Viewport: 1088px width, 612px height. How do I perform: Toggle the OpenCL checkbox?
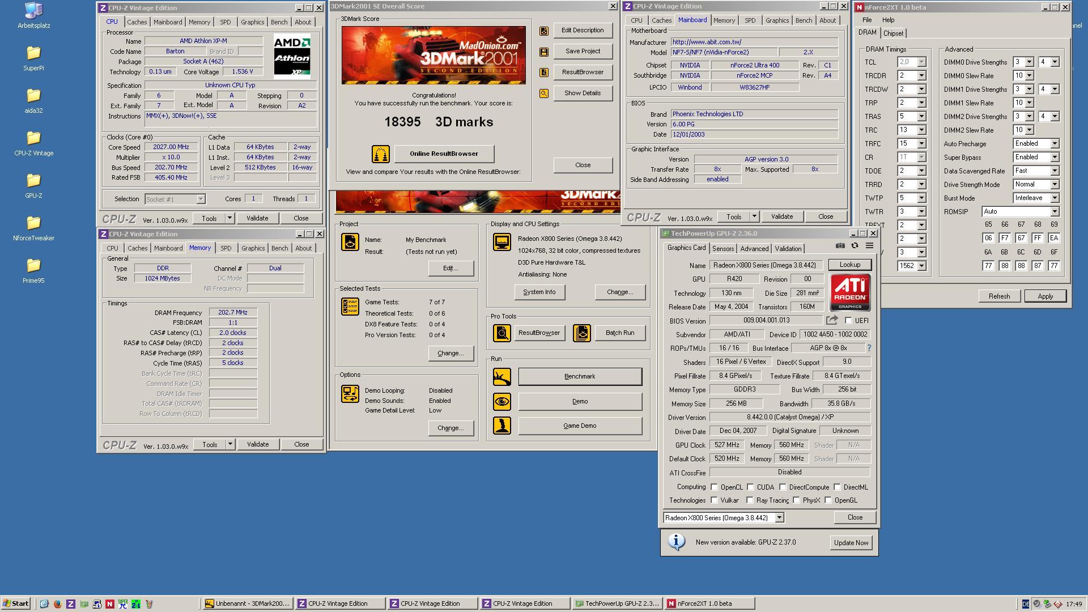[x=715, y=487]
